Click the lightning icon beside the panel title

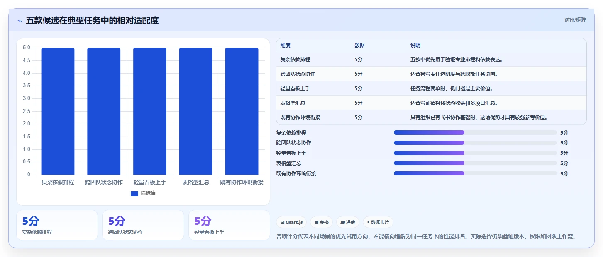(20, 21)
